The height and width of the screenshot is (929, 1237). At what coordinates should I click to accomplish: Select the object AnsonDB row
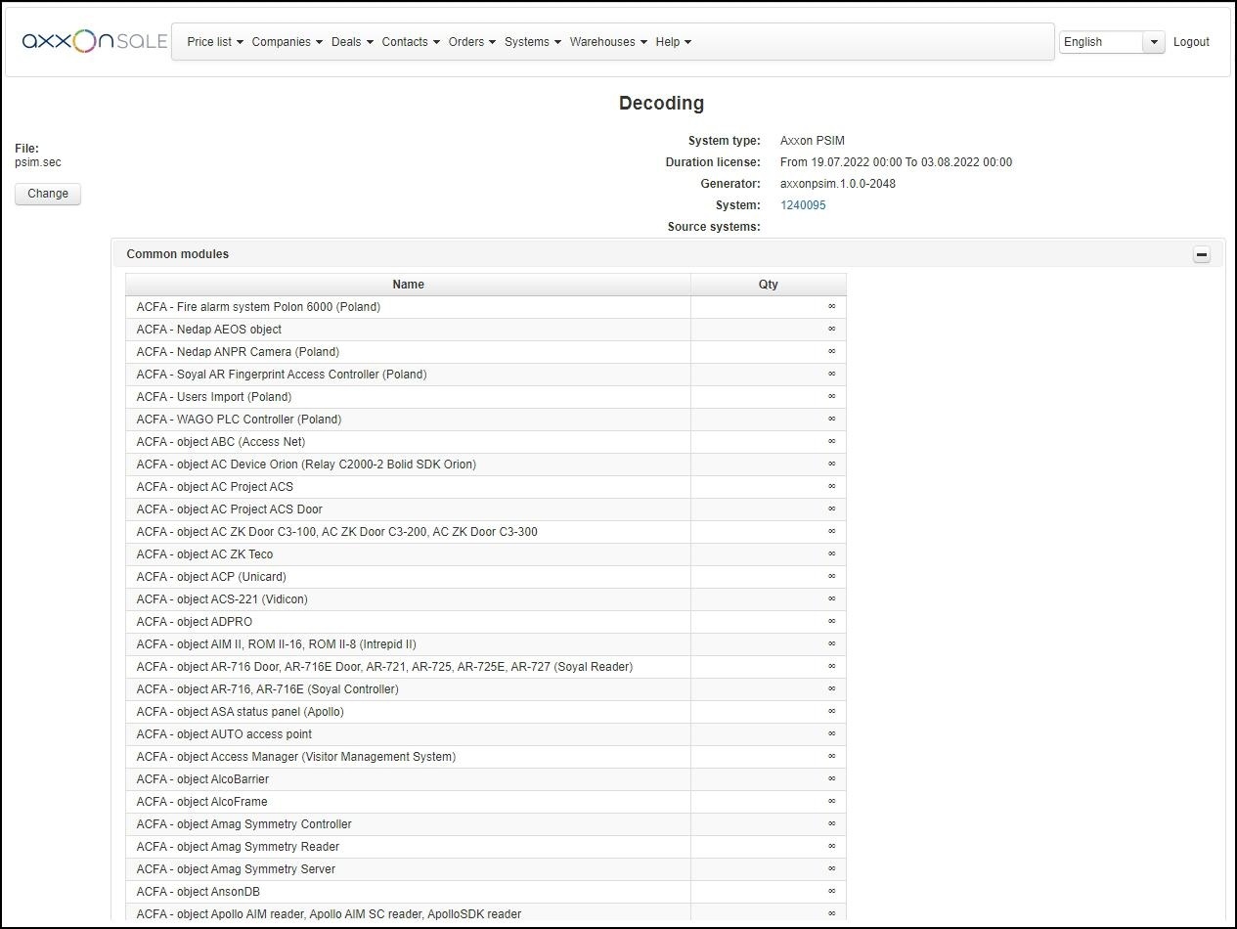click(x=486, y=892)
